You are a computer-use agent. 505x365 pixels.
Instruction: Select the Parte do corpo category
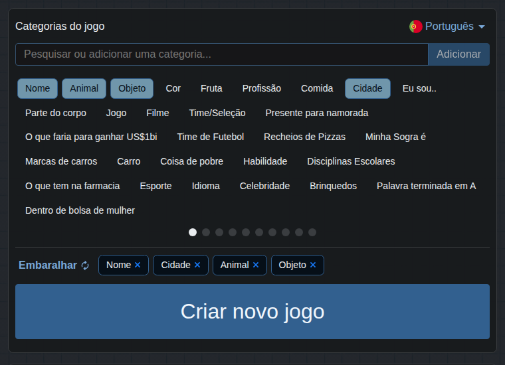point(56,113)
